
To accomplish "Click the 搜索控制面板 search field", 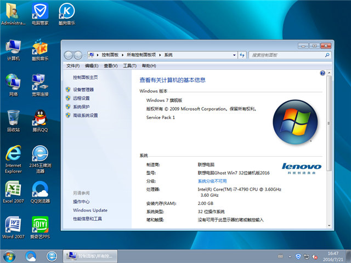I will pyautogui.click(x=285, y=55).
